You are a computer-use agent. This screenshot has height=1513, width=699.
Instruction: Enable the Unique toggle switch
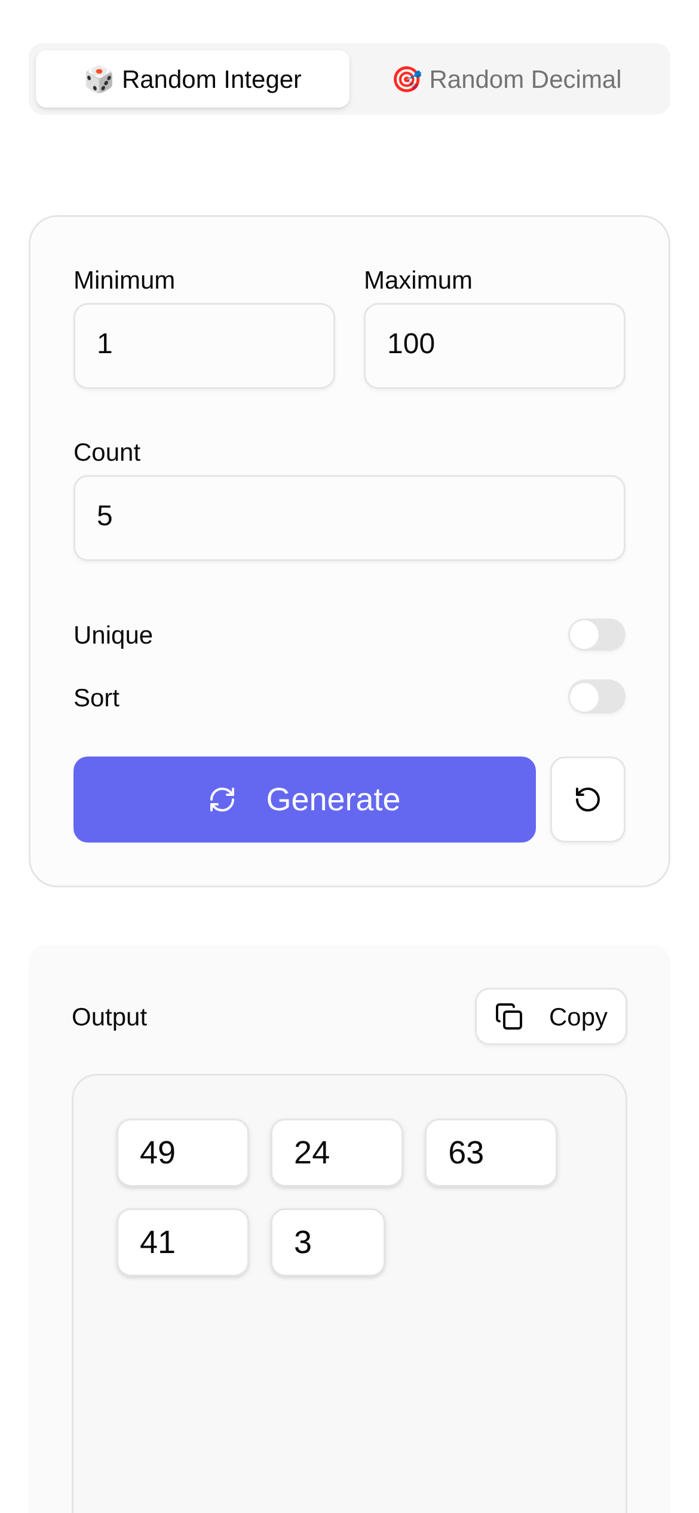tap(596, 635)
